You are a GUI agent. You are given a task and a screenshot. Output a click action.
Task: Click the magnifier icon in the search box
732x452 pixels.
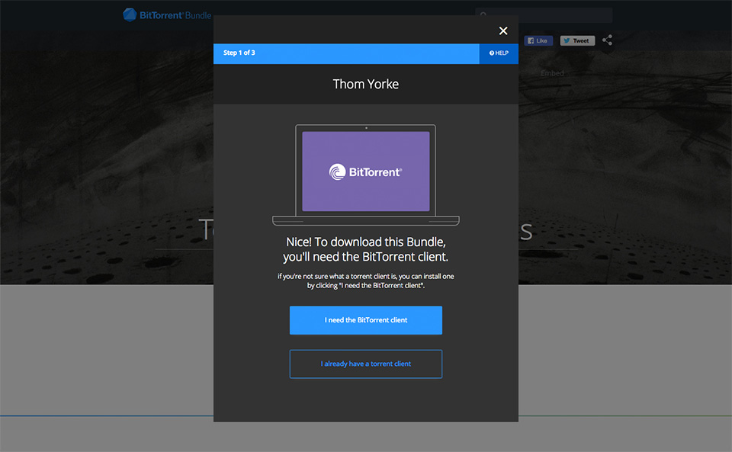(x=483, y=15)
